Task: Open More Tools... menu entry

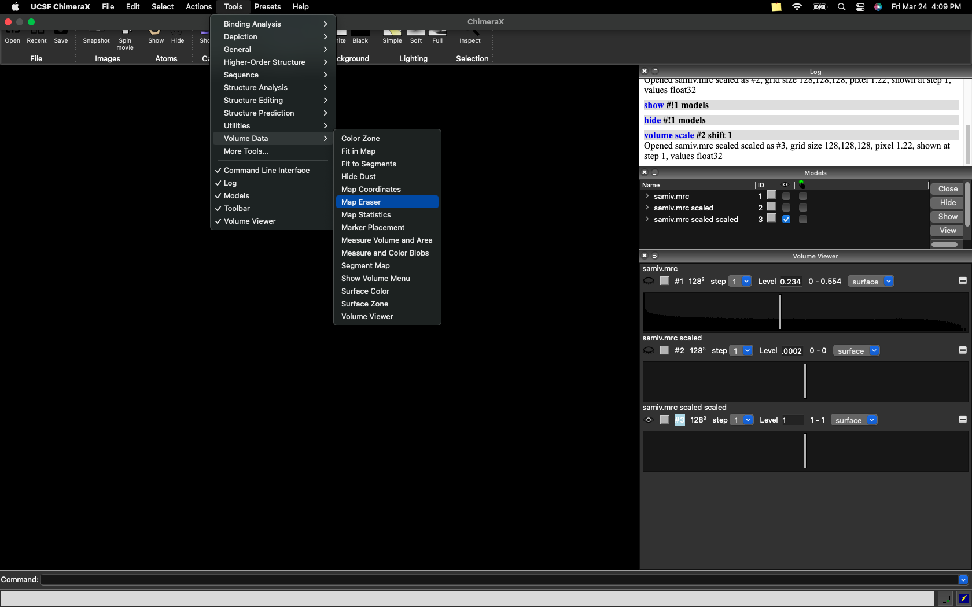Action: tap(273, 151)
